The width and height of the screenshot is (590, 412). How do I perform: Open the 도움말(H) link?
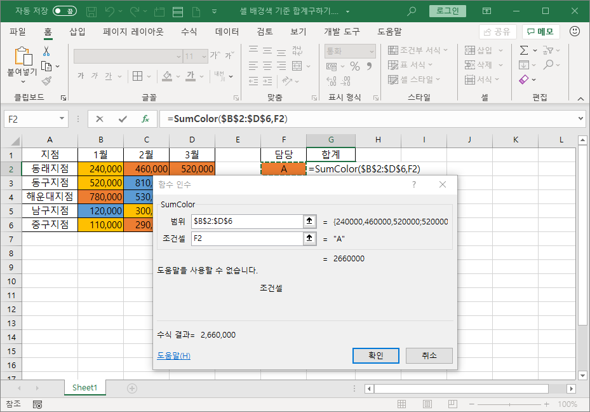click(173, 355)
